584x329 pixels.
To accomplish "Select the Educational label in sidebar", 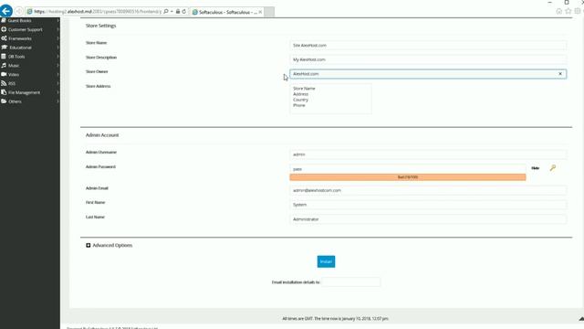I will click(20, 48).
